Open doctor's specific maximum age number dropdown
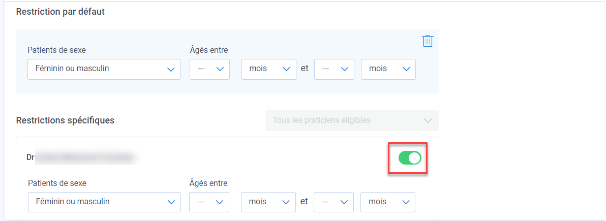Screen dimensions: 606x221 (334, 202)
